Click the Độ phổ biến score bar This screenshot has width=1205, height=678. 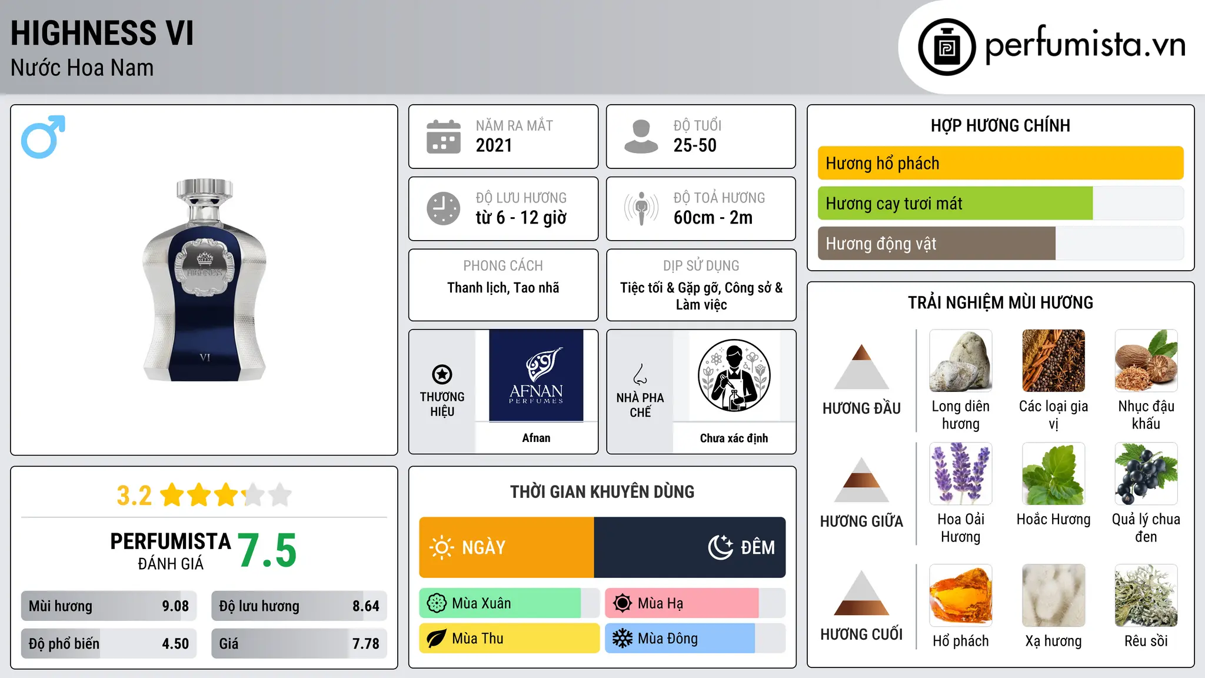pos(109,643)
